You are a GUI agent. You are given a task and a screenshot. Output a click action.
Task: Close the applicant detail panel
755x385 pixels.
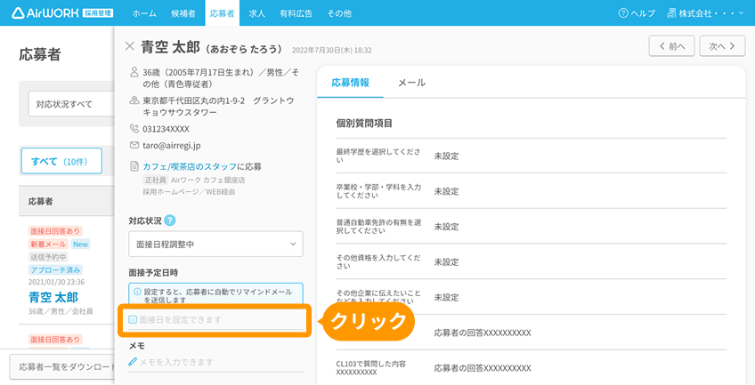tap(129, 46)
